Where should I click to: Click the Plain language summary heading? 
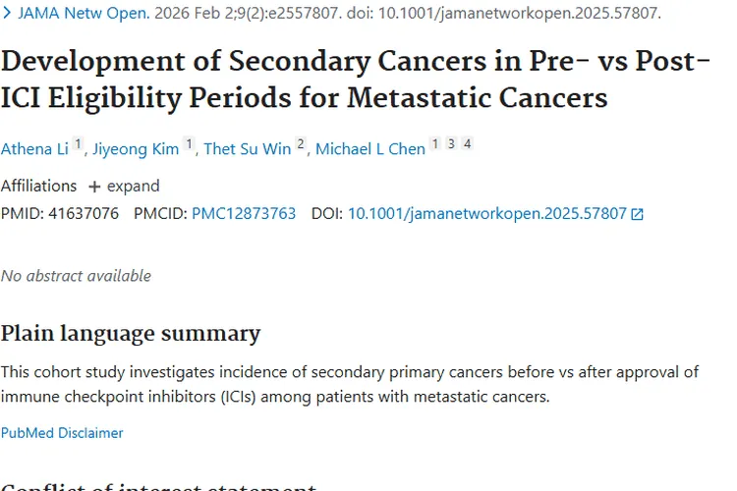[131, 333]
